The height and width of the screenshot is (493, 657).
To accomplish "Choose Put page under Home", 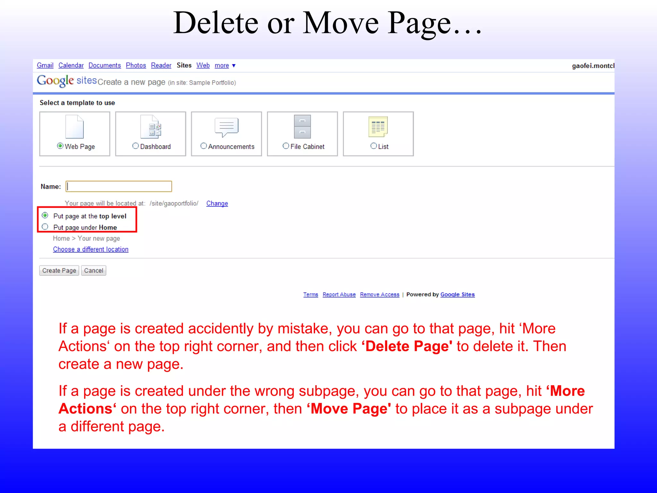I will click(x=45, y=227).
